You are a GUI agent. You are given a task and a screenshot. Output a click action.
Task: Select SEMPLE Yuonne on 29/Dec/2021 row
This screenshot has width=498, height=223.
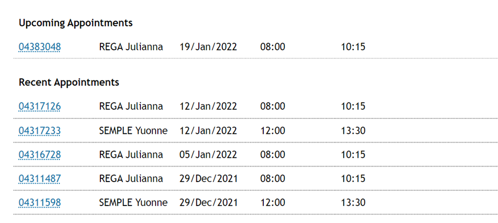tap(133, 202)
